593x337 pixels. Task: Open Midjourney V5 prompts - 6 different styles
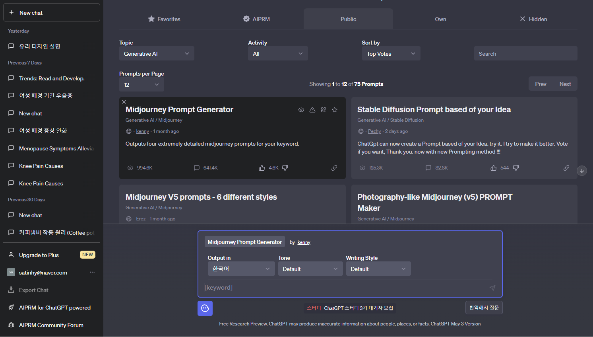tap(201, 197)
